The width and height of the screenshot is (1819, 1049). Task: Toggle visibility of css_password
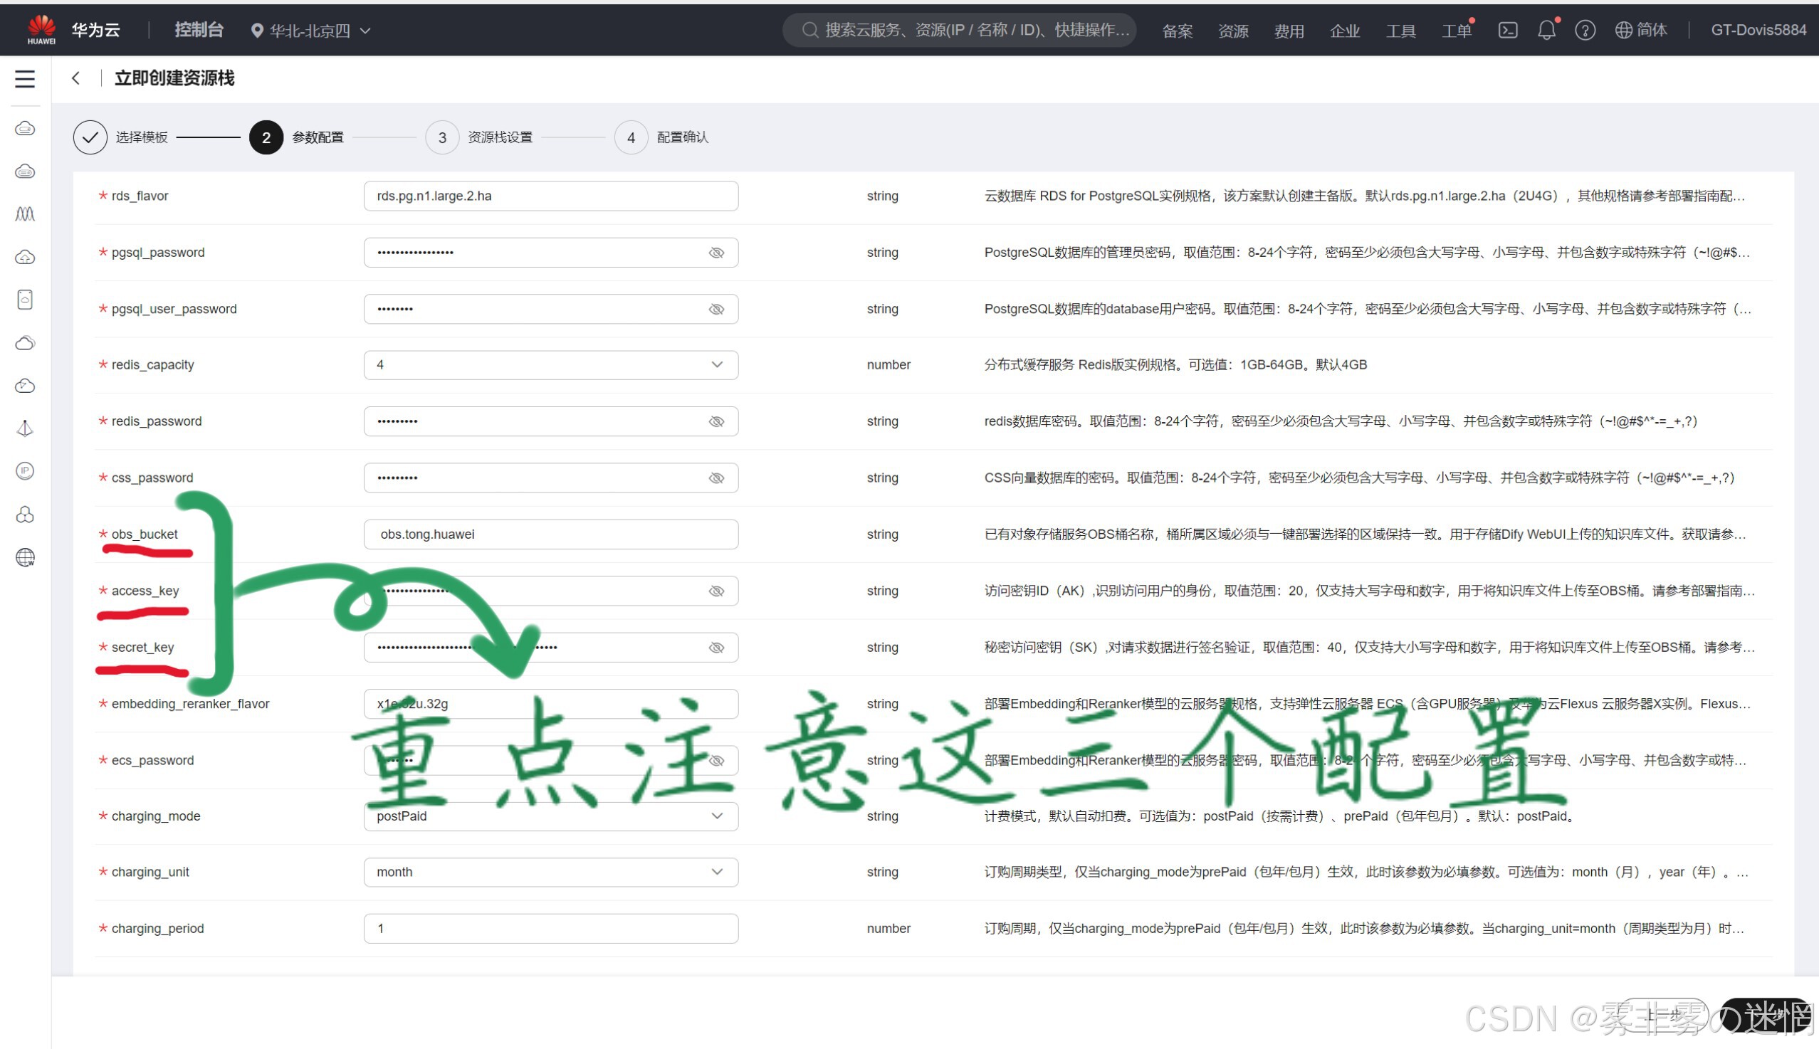coord(715,478)
